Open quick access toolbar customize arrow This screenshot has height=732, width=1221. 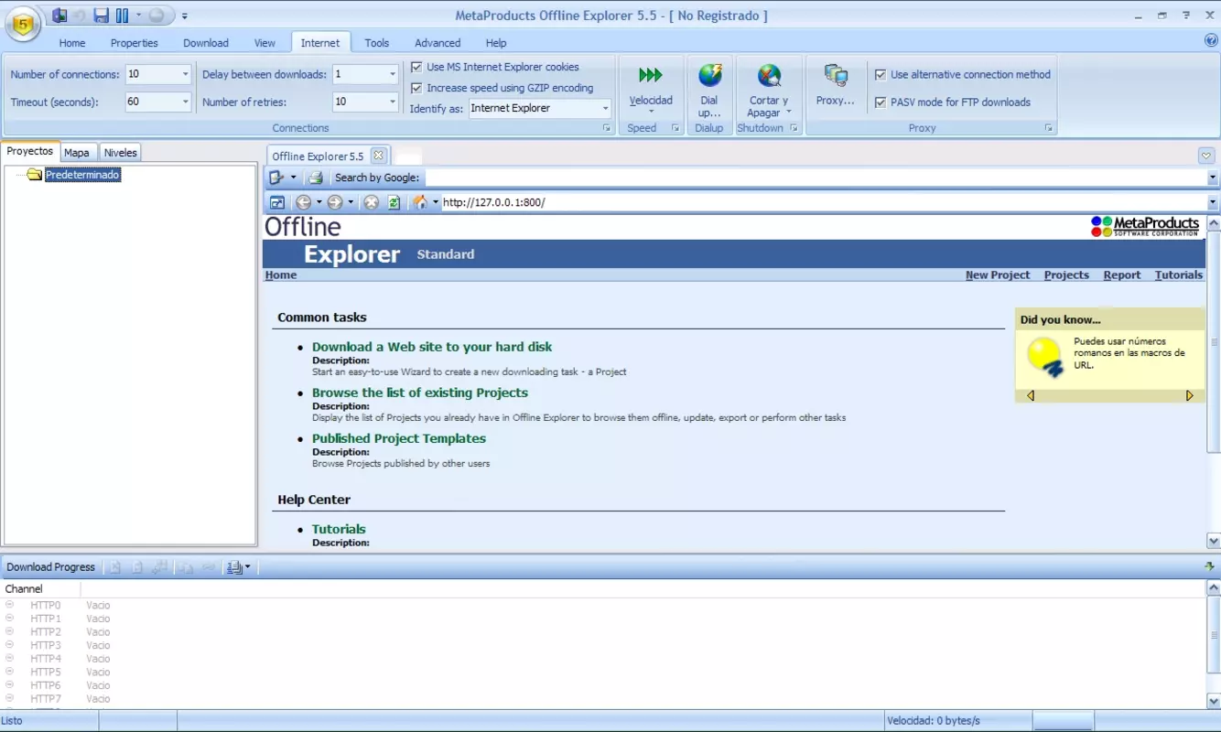click(184, 16)
